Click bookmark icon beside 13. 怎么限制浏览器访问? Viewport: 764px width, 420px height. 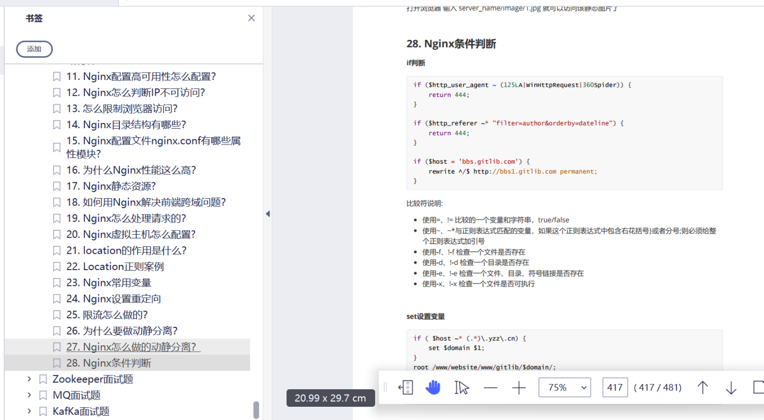[x=57, y=109]
